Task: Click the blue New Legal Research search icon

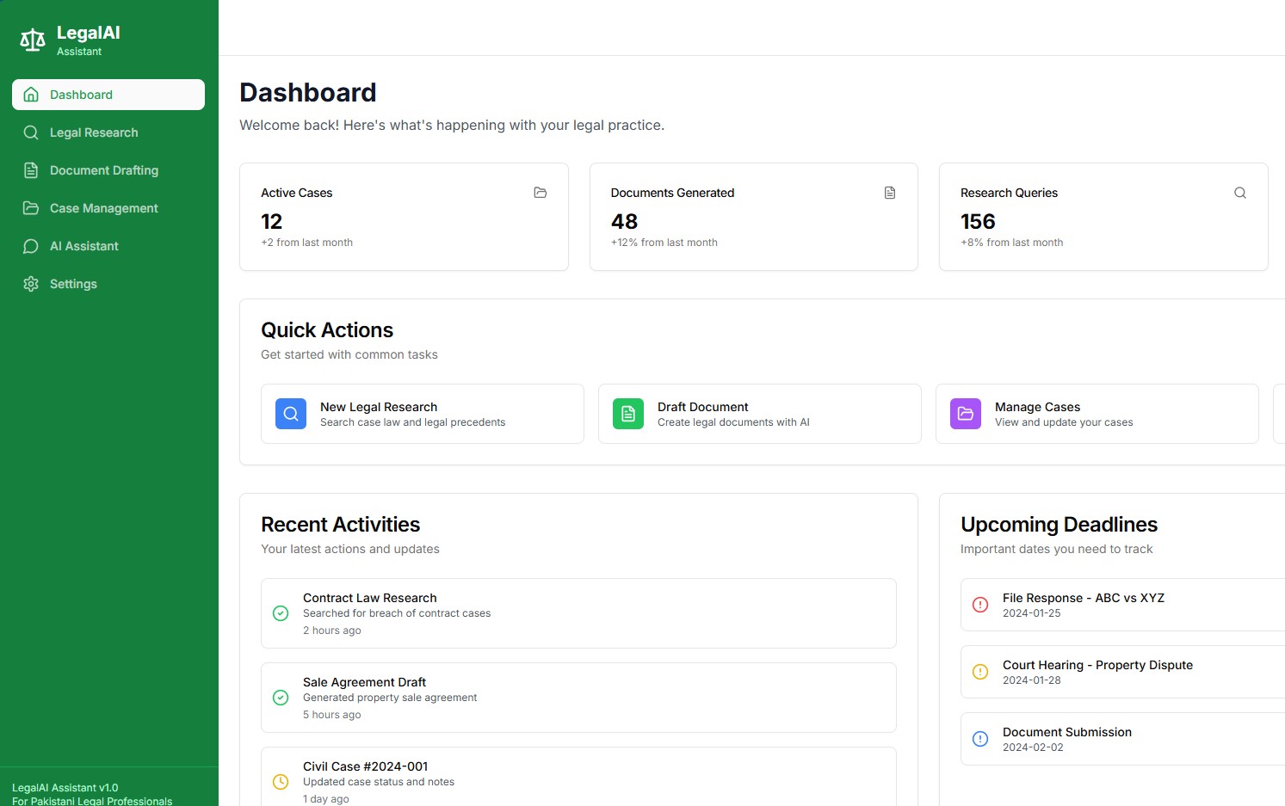Action: (291, 414)
